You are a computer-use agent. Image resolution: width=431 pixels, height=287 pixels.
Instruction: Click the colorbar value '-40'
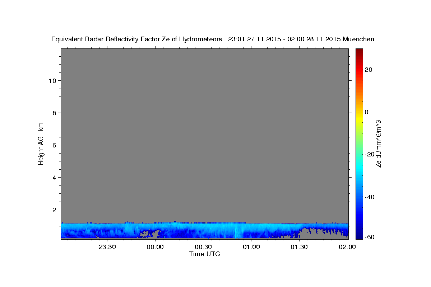point(370,197)
